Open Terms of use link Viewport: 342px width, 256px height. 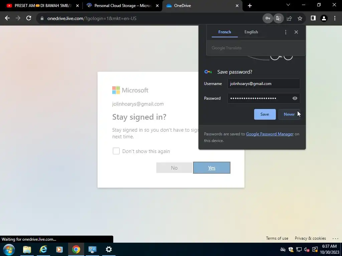[277, 238]
